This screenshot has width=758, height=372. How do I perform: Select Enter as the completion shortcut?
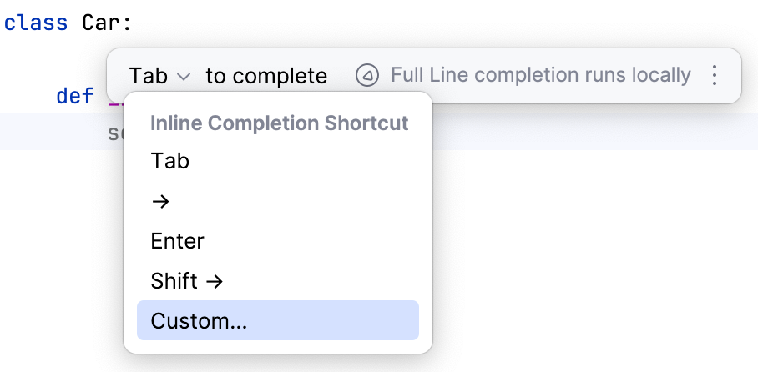pos(178,241)
